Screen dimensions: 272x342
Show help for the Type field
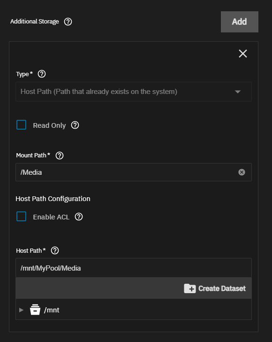pyautogui.click(x=42, y=74)
